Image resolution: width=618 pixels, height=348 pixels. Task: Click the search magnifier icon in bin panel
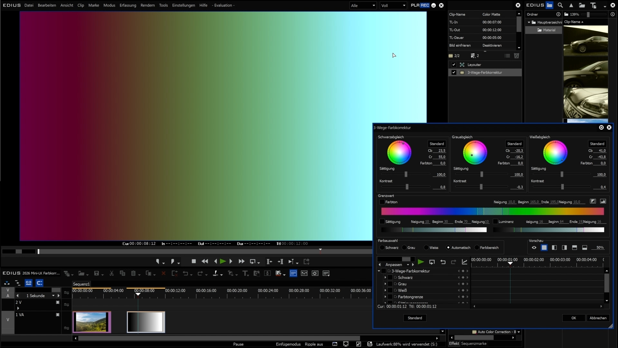pos(560,5)
